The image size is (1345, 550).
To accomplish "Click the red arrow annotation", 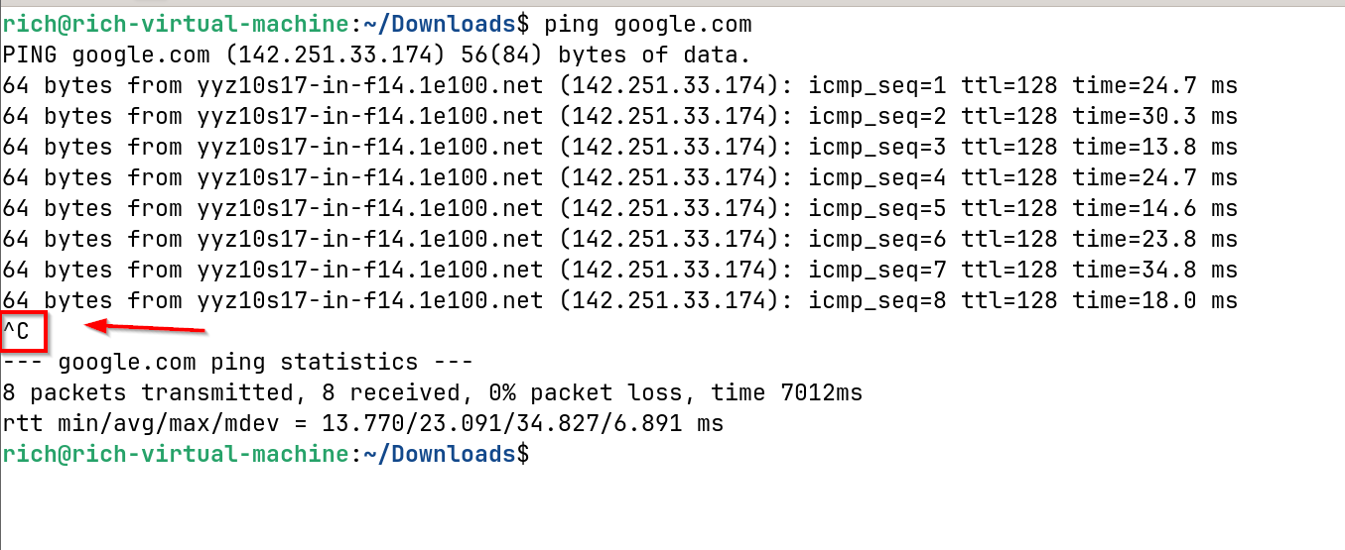I will 145,326.
